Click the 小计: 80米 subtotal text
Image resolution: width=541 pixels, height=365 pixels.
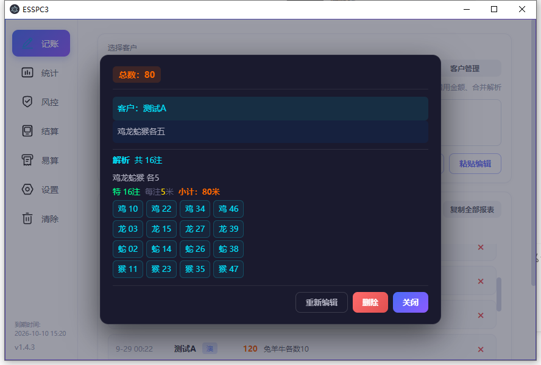199,192
